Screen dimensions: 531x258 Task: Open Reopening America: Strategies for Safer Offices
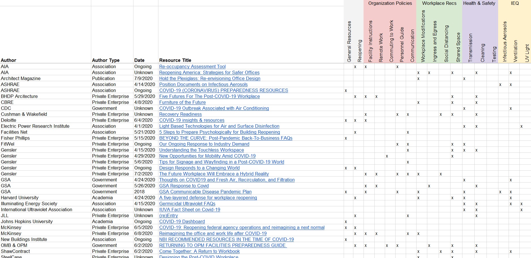point(209,72)
